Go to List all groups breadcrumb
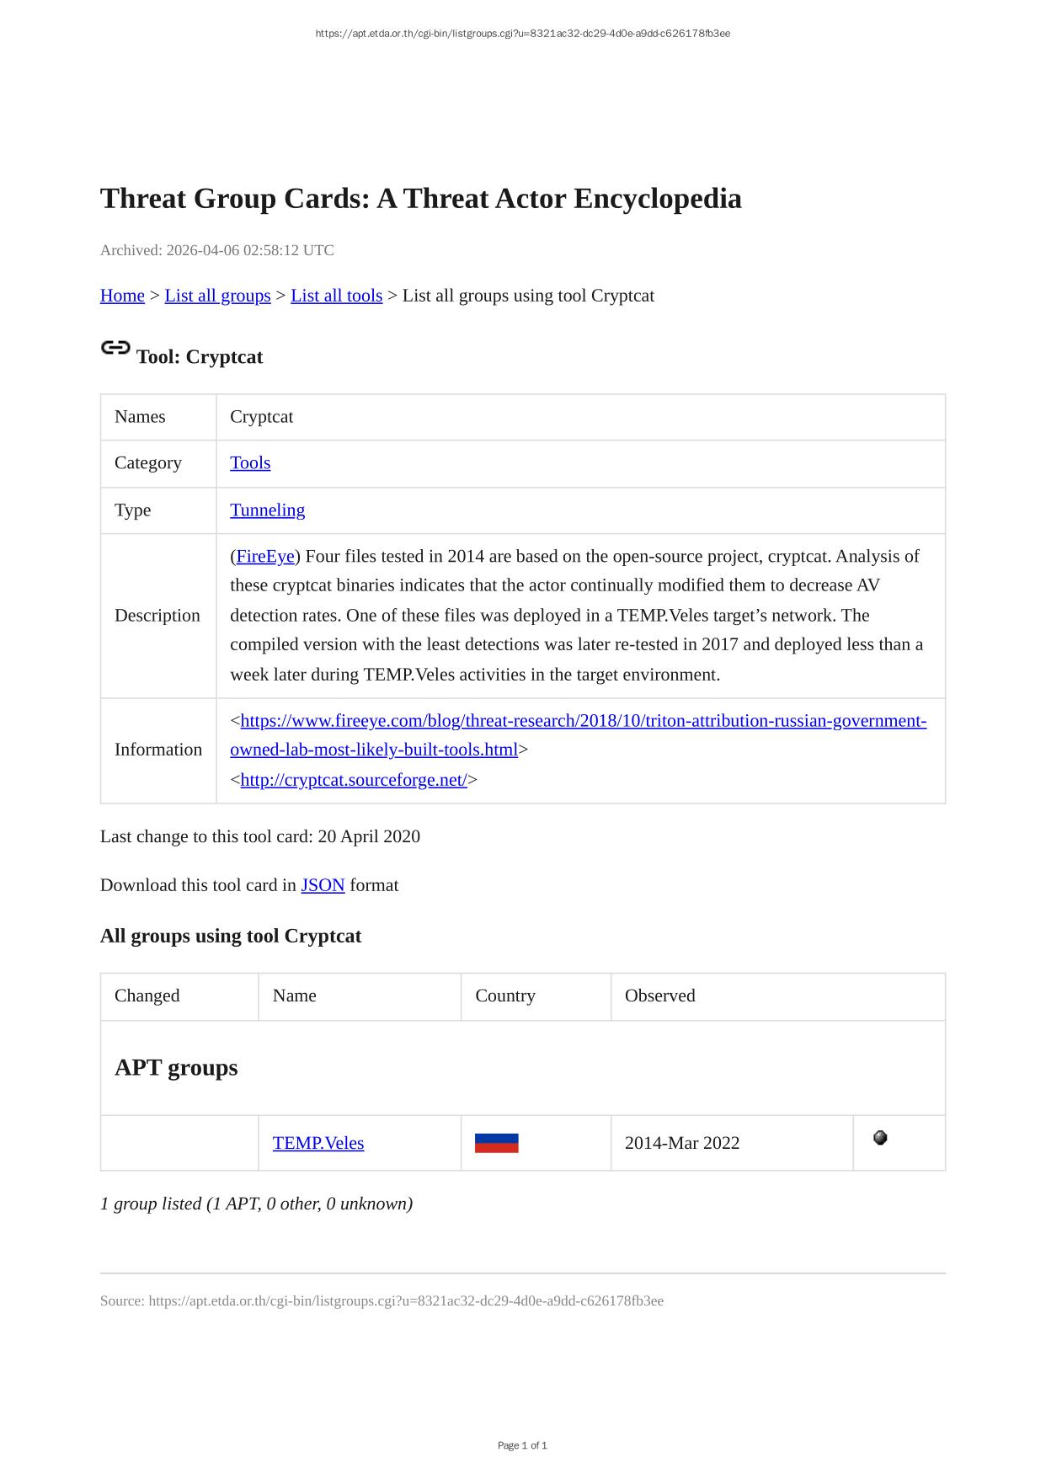Screen dimensions: 1046x1479 (217, 296)
